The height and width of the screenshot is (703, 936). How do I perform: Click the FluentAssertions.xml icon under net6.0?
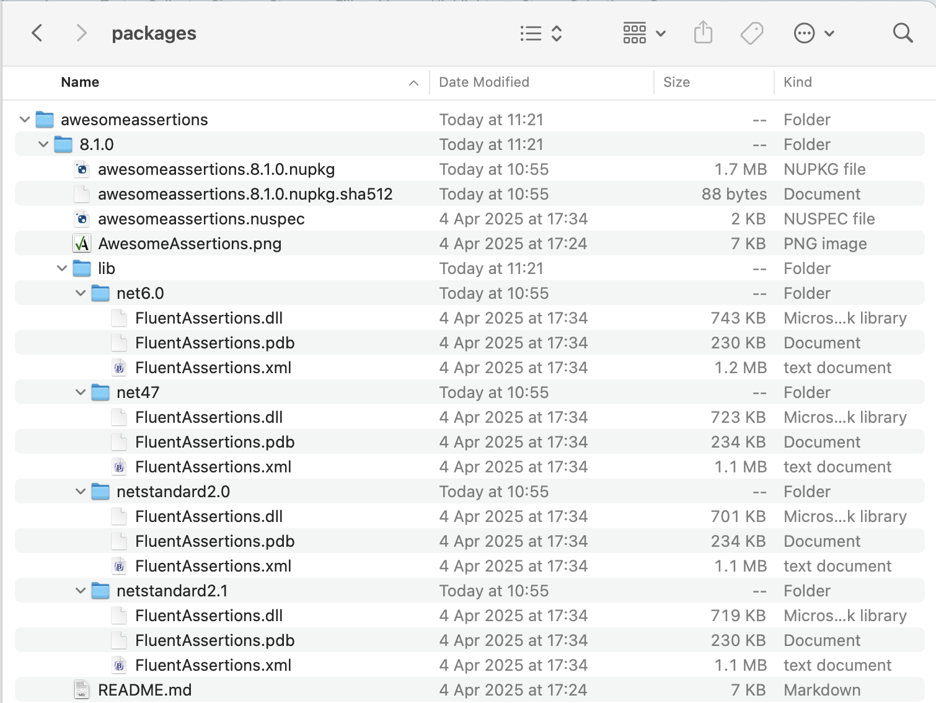(x=118, y=367)
